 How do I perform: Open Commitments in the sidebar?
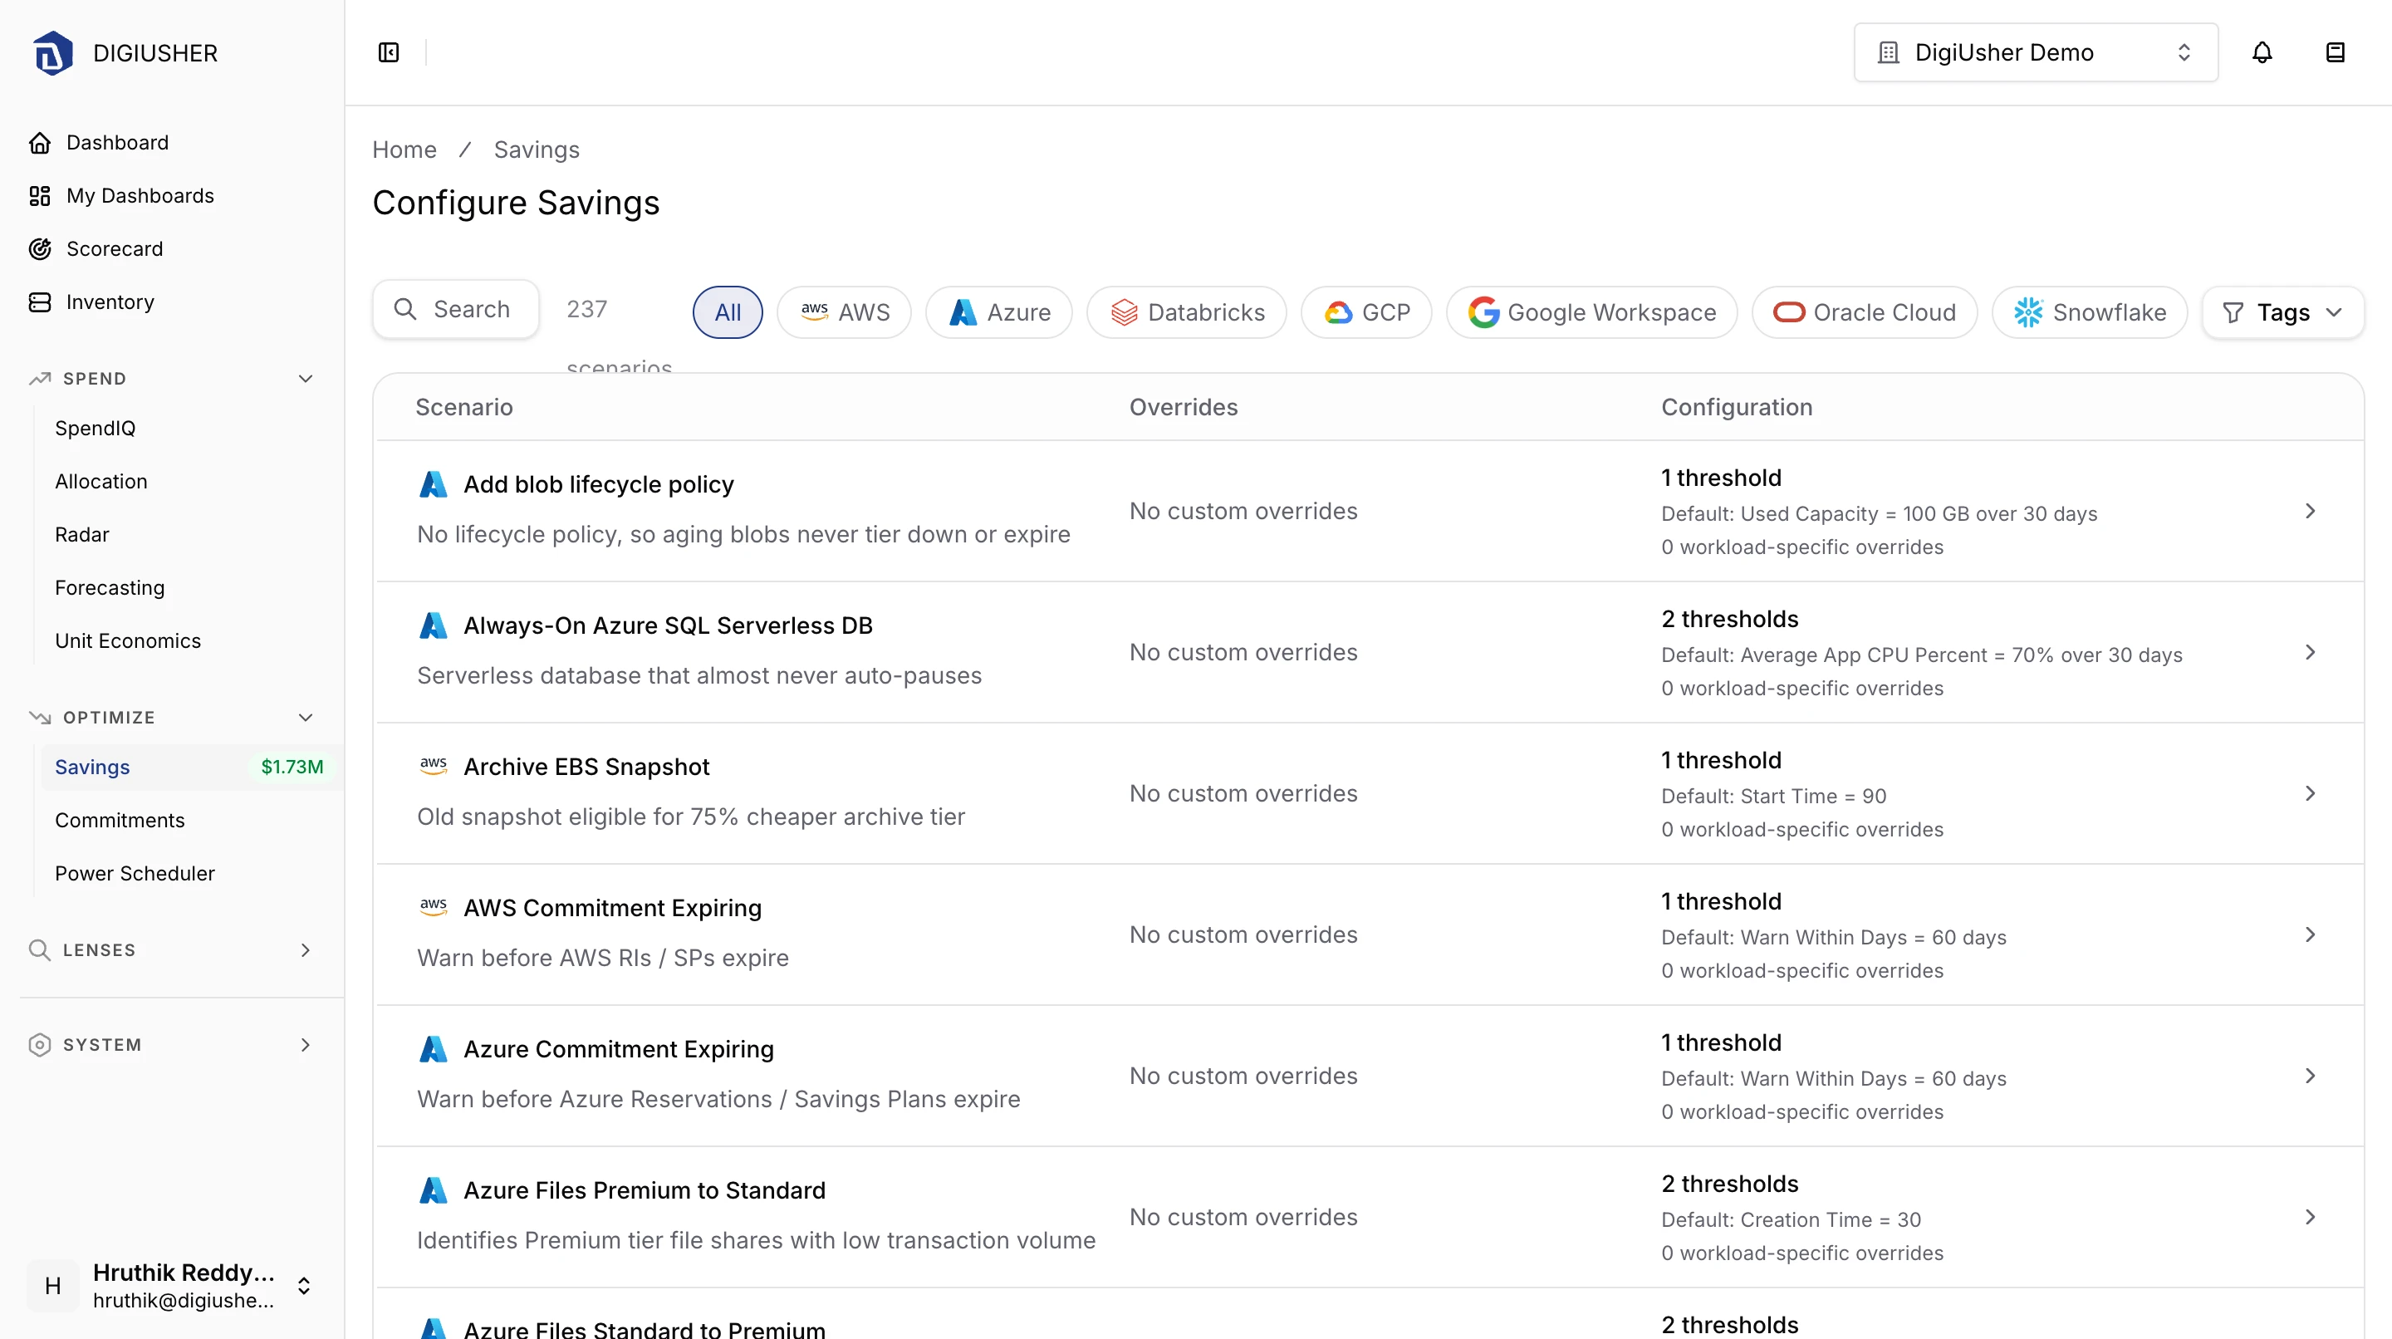coord(120,821)
